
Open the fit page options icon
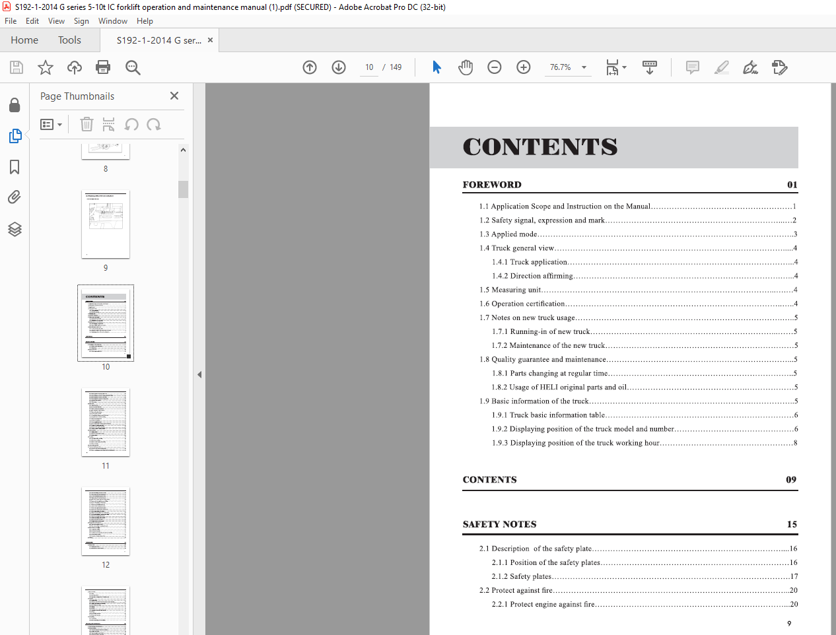click(615, 67)
